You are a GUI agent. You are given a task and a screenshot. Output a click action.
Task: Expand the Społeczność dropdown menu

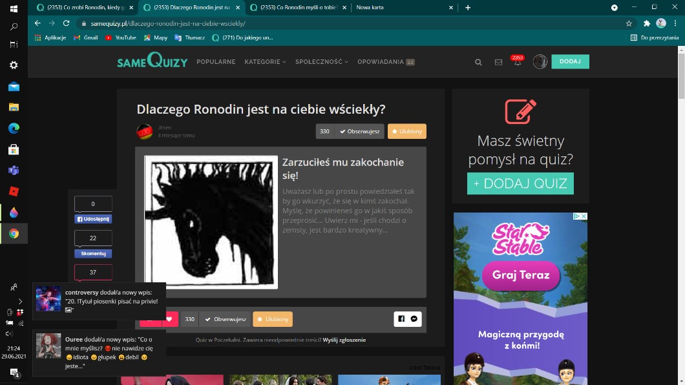pos(321,62)
